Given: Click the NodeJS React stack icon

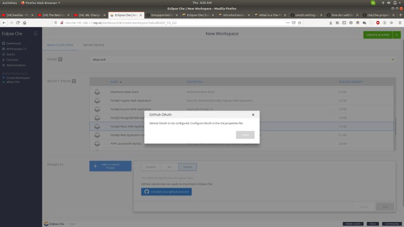Looking at the screenshot, I should (97, 127).
